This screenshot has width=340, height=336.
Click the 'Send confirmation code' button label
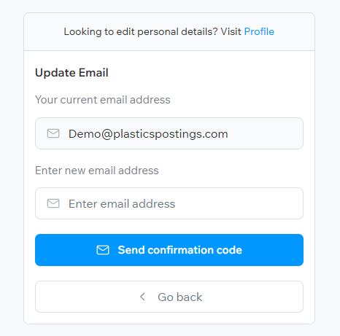click(180, 250)
